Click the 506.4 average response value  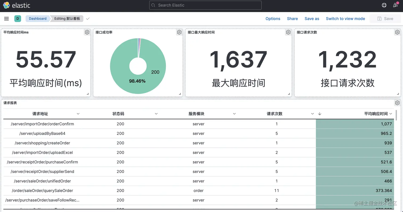tap(386, 172)
